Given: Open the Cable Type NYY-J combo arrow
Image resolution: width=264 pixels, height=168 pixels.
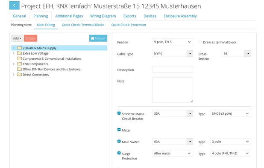Looking at the screenshot, I should [x=190, y=54].
